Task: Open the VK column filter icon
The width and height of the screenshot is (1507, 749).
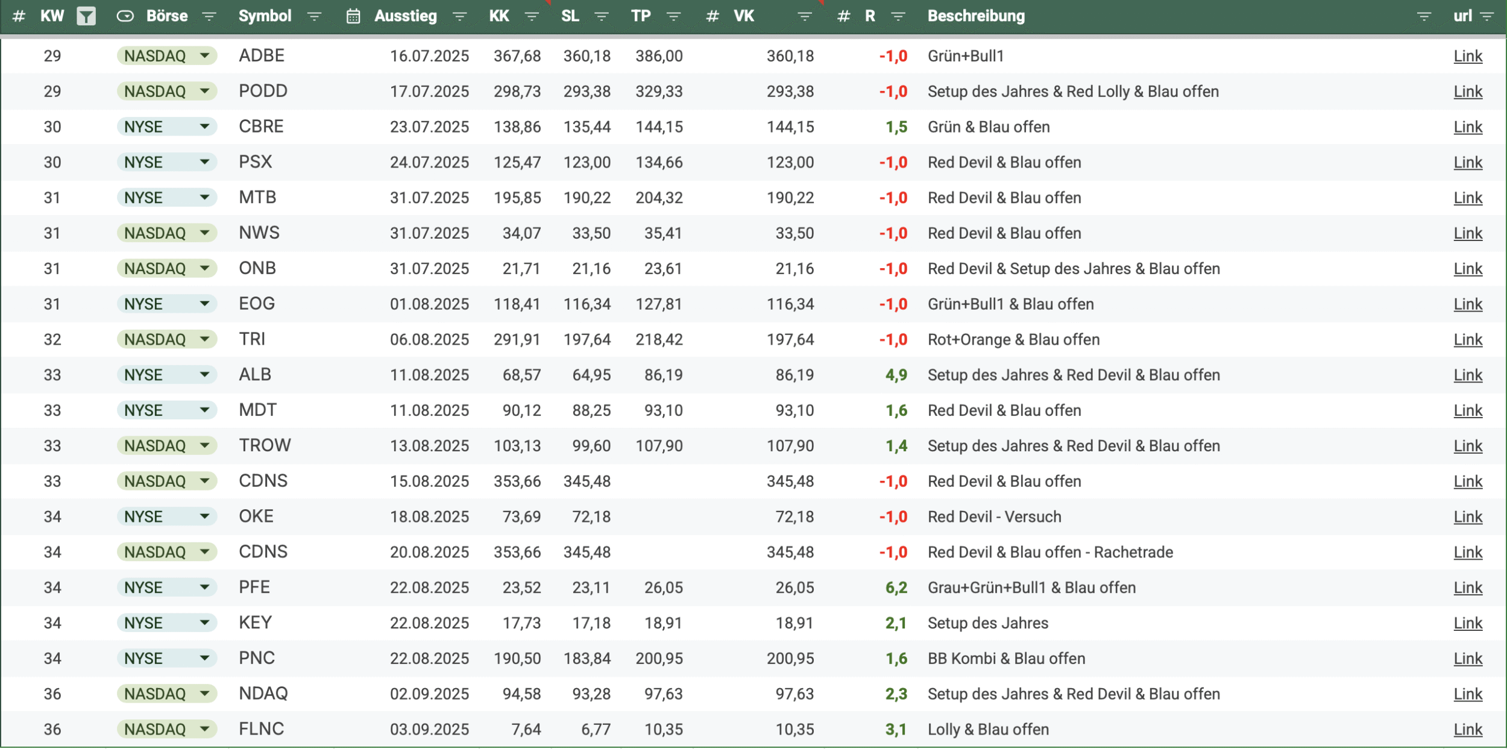Action: 804,16
